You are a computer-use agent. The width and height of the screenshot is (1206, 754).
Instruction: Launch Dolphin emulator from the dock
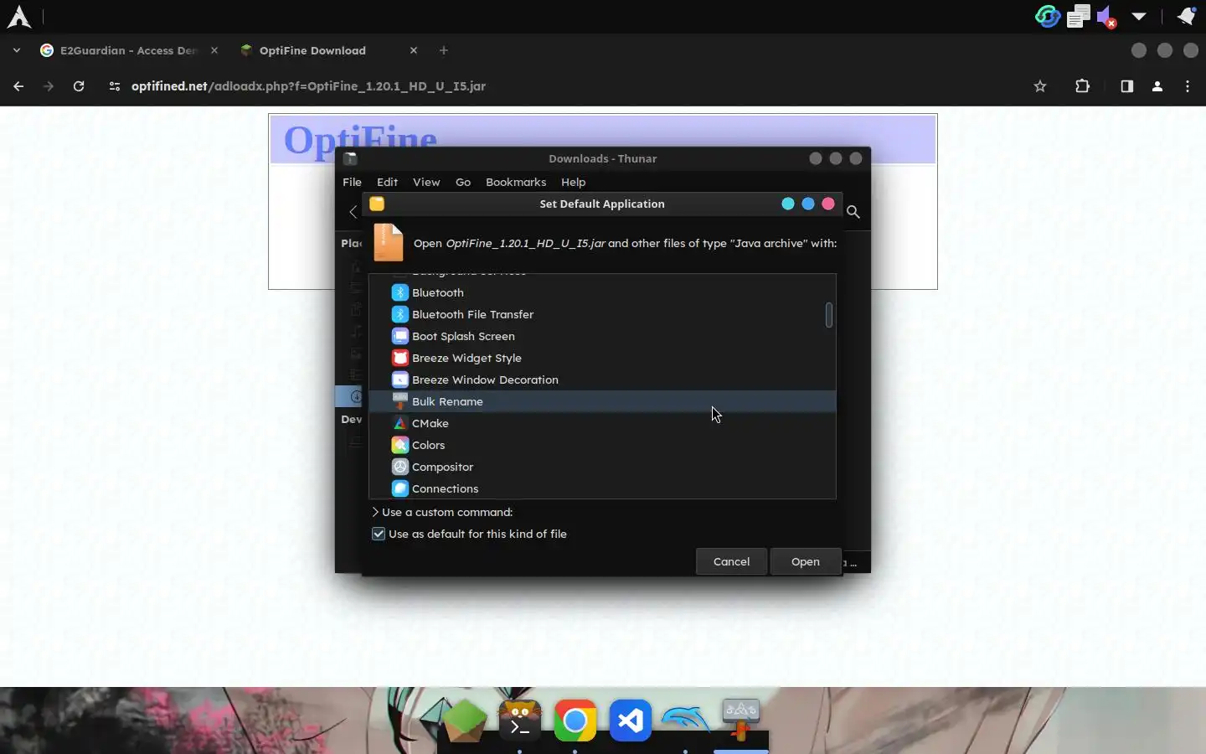pyautogui.click(x=685, y=719)
